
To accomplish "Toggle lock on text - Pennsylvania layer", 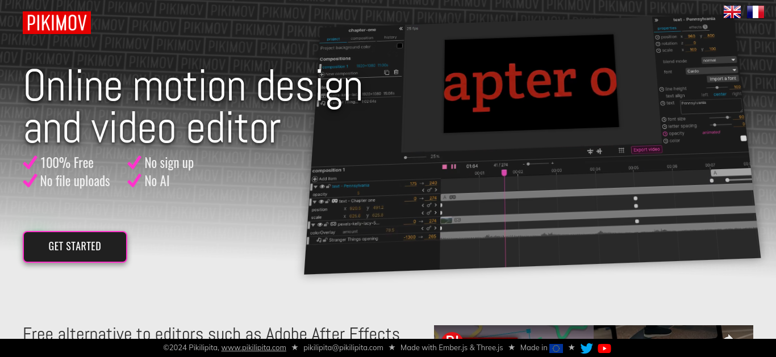I will click(x=328, y=186).
